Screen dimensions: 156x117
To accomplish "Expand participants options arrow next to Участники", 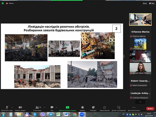I will pos(44,107).
